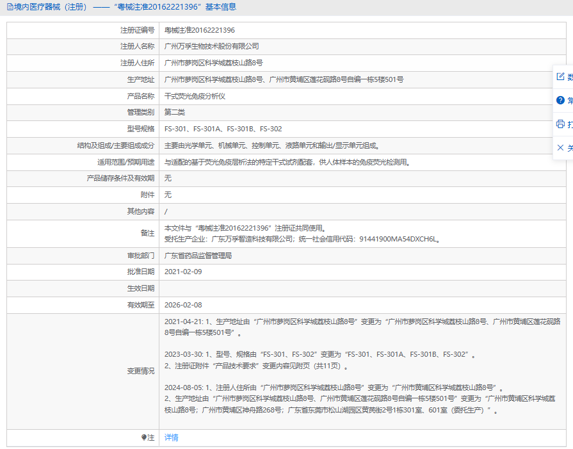Screen dimensions: 573x449
Task: Click the 备注 label cell
Action: [83, 233]
